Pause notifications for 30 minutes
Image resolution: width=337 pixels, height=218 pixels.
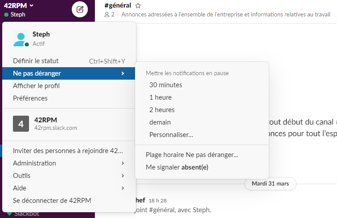click(202, 85)
